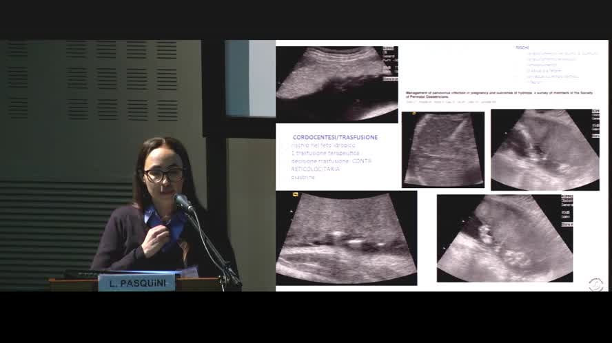612x343 pixels.
Task: Click the CORDOCENTESI/TRASFUSIONE heading
Action: pos(335,137)
